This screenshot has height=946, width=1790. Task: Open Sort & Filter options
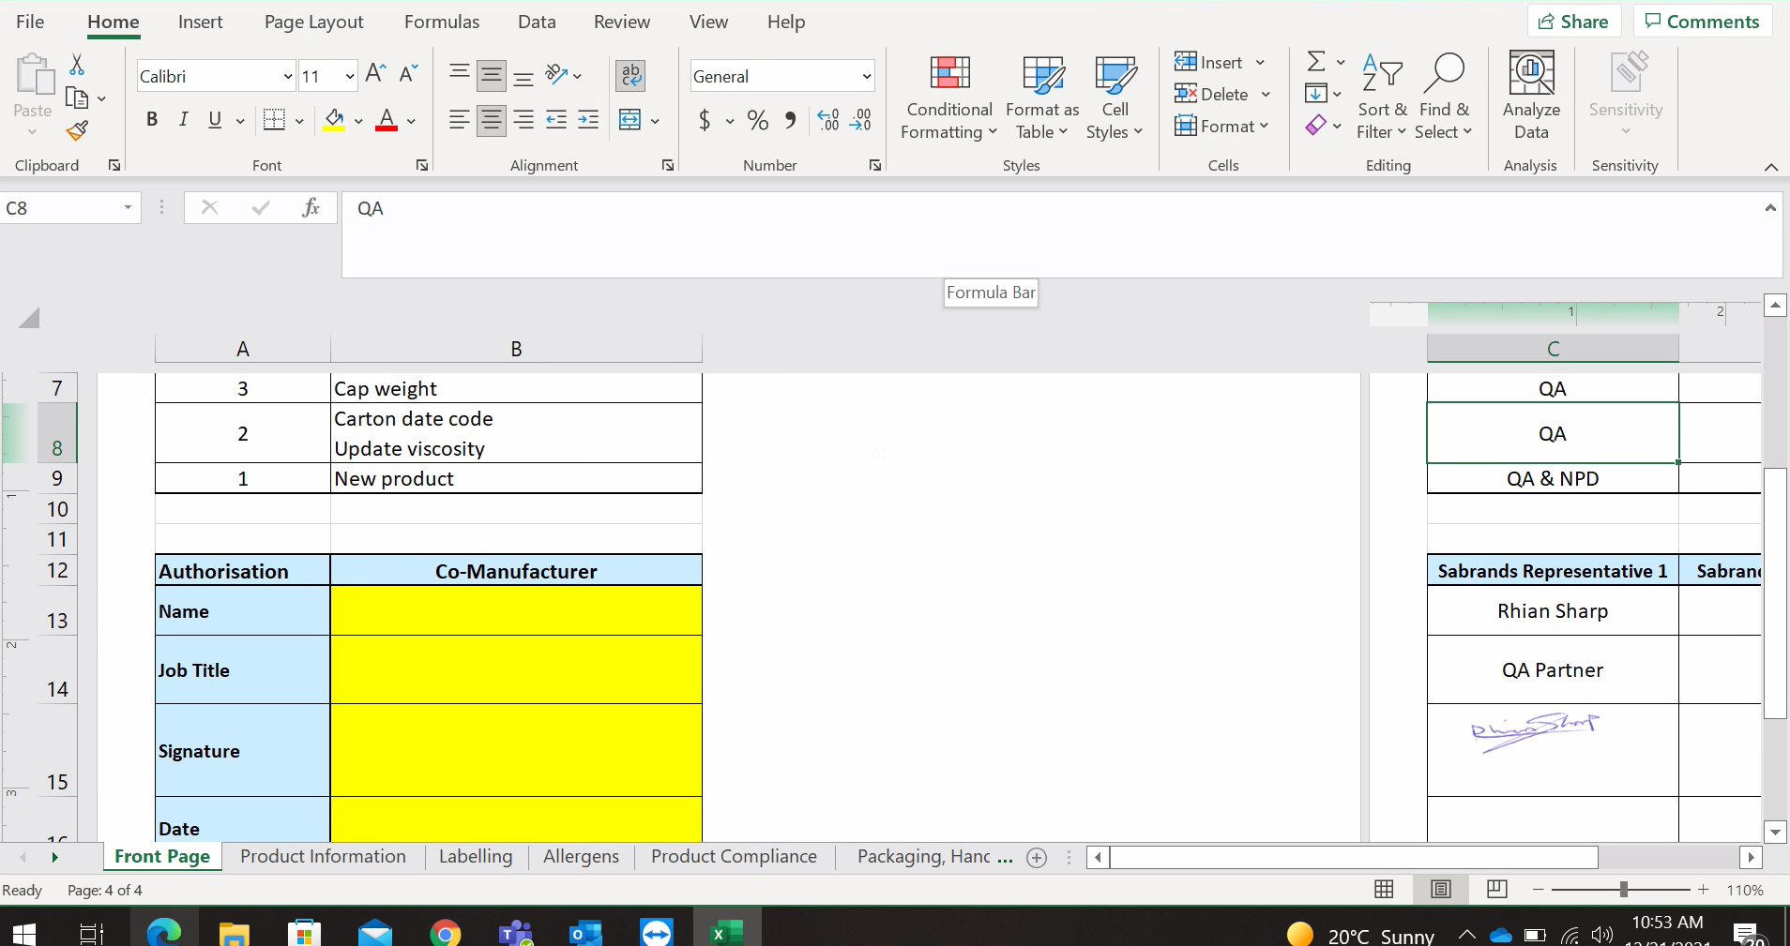pos(1382,97)
